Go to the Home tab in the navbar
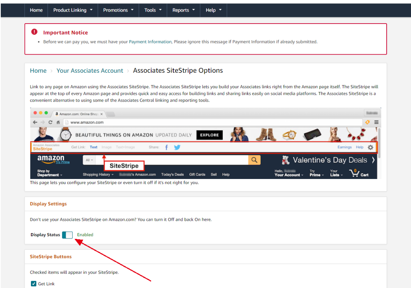 point(36,10)
